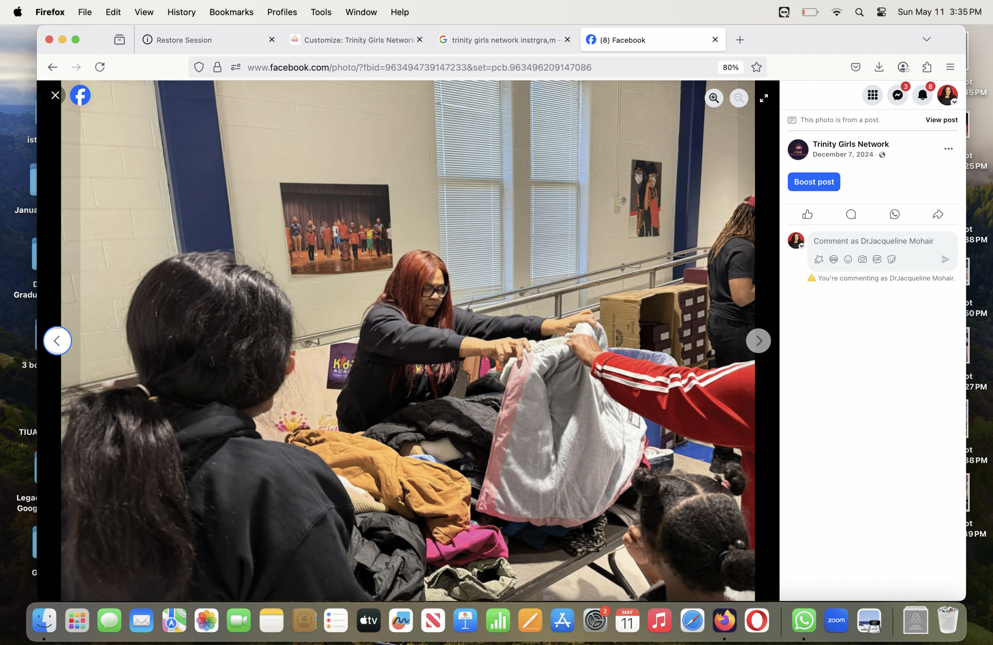Open Facebook notifications bell

tap(922, 95)
